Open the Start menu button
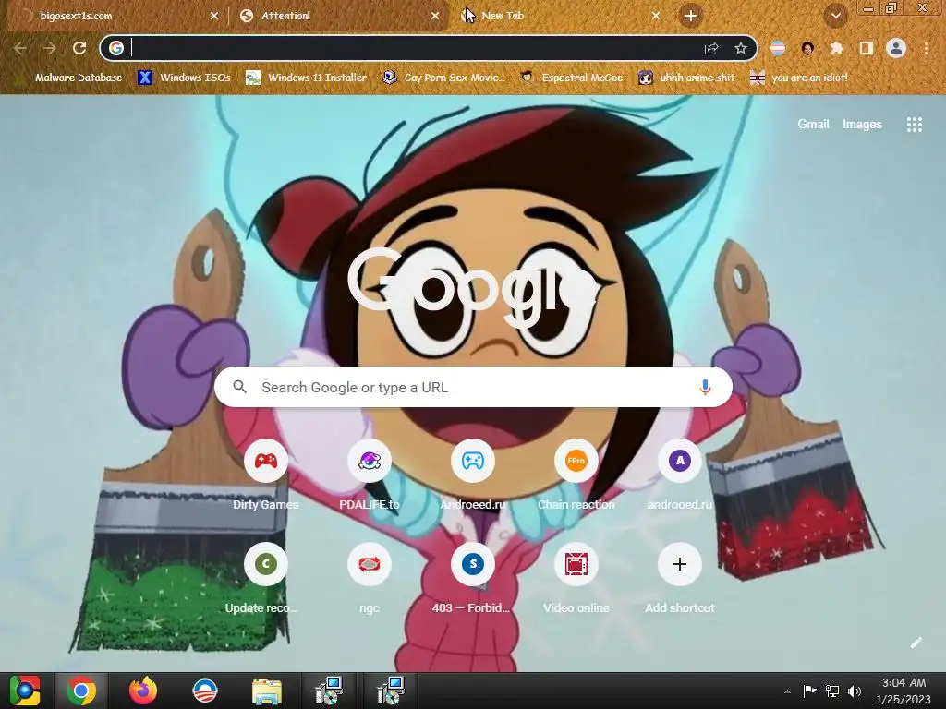This screenshot has height=709, width=946. click(24, 691)
